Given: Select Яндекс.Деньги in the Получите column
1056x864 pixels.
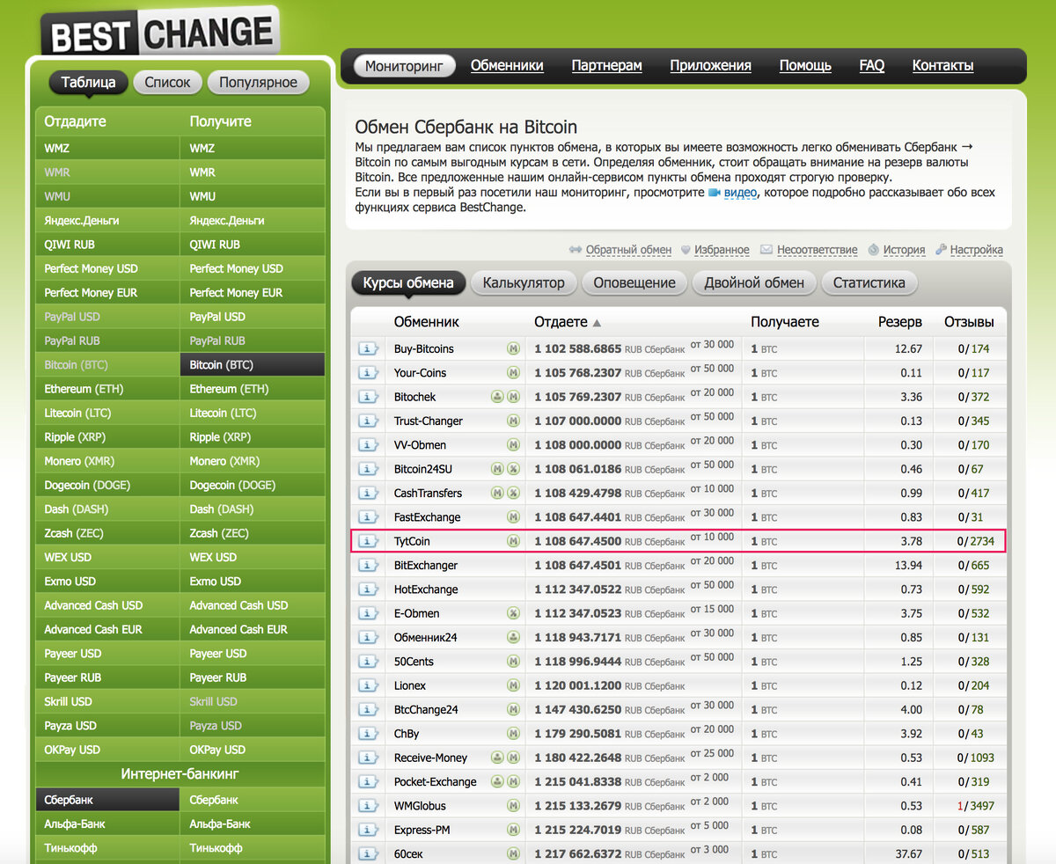Looking at the screenshot, I should [253, 221].
